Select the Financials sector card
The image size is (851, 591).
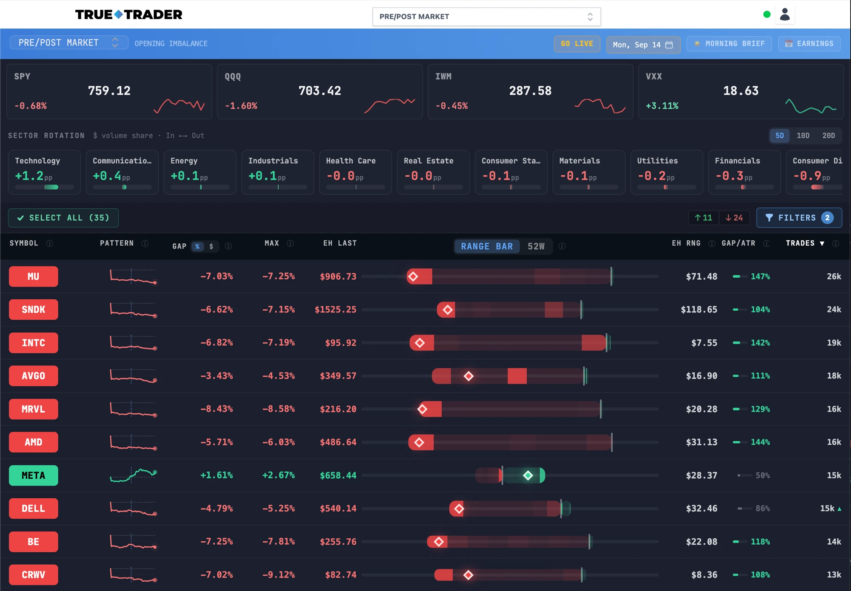(744, 172)
